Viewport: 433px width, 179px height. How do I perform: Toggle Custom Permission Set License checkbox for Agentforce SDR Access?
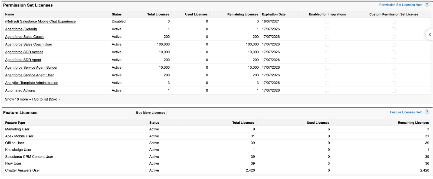click(393, 52)
